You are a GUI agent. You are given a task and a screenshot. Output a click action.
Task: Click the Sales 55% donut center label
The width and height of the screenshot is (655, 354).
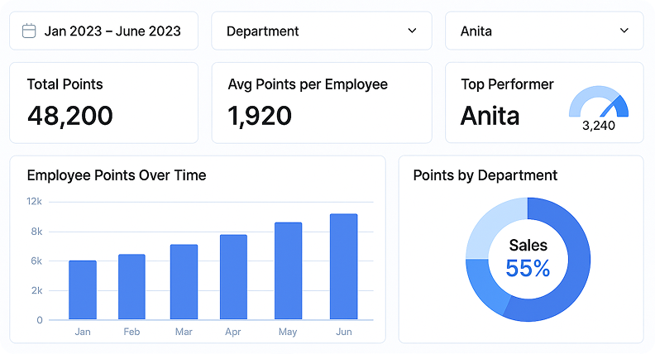click(528, 258)
